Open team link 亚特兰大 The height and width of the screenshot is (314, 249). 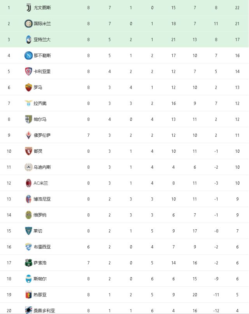[42, 40]
